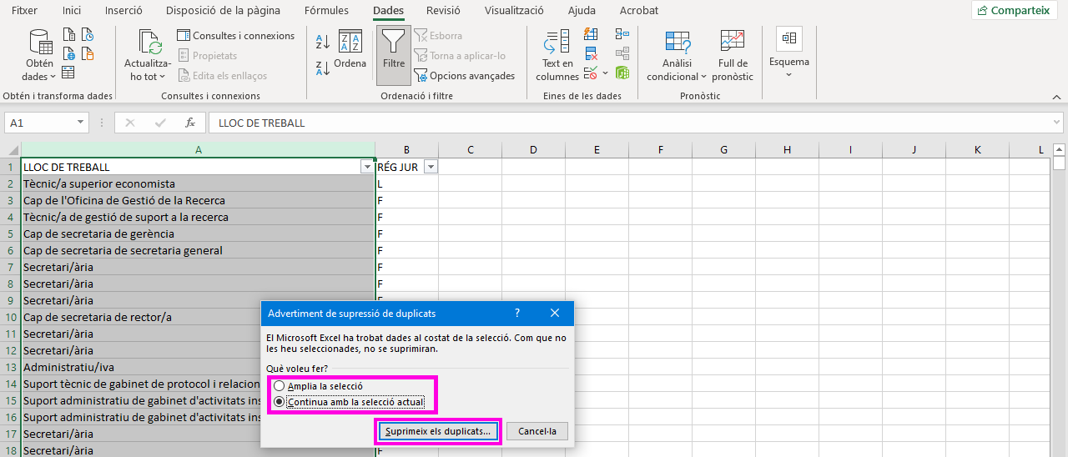Click the remove duplicates ribbon icon

(591, 54)
